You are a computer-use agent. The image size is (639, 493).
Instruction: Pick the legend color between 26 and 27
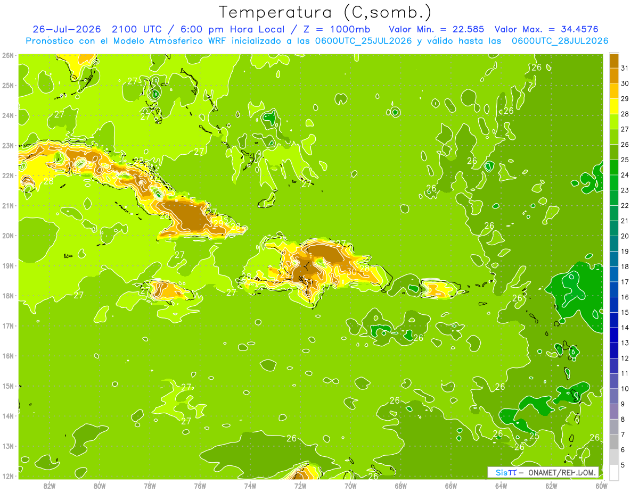tap(613, 137)
